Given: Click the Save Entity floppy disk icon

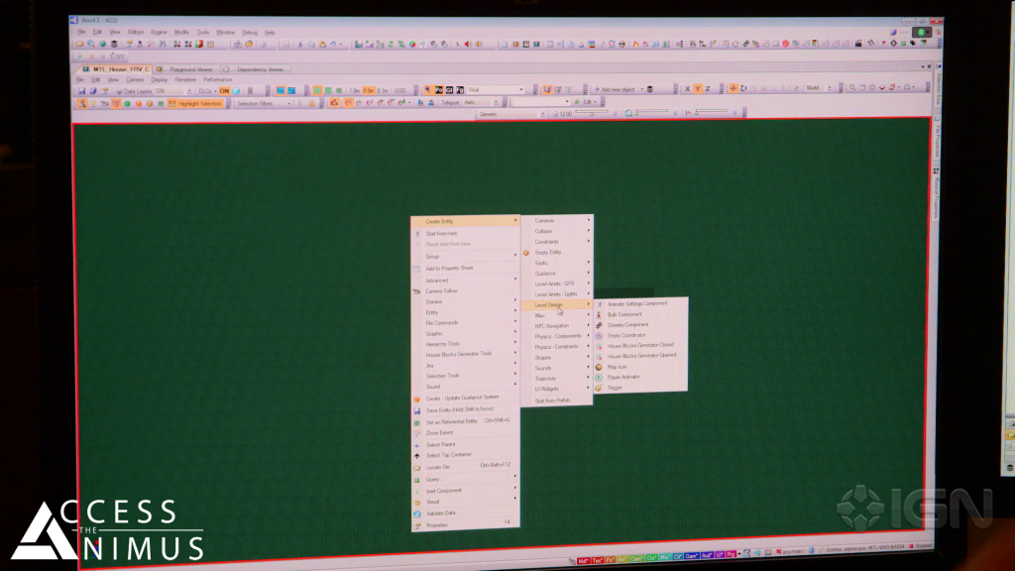Looking at the screenshot, I should (x=417, y=409).
